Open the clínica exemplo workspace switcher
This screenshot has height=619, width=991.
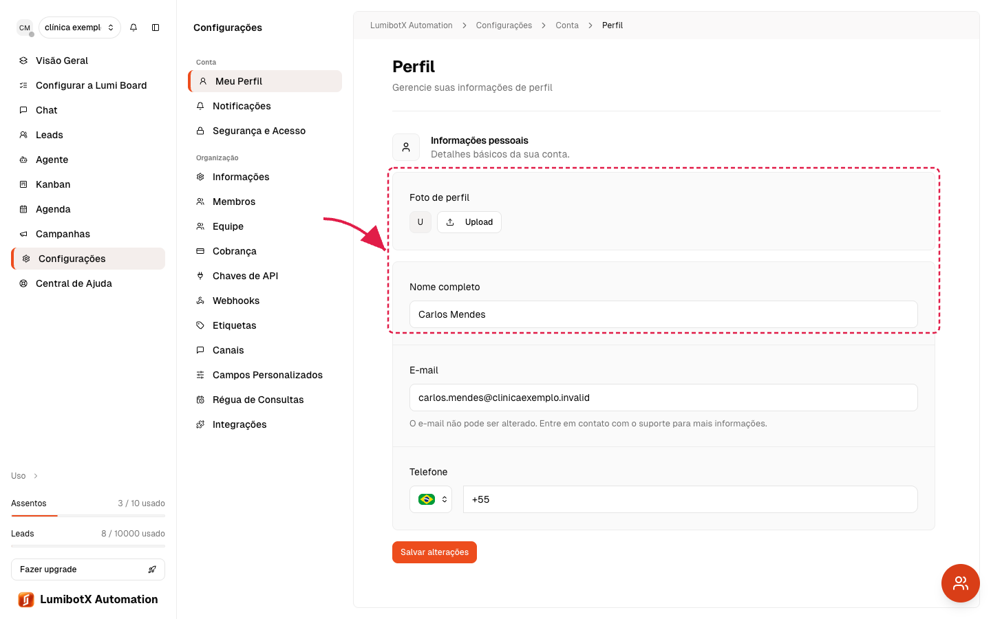(x=80, y=28)
